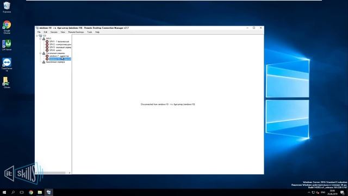
Task: Click the SRV1 group warning-triangle icon
Action: pyautogui.click(x=43, y=39)
